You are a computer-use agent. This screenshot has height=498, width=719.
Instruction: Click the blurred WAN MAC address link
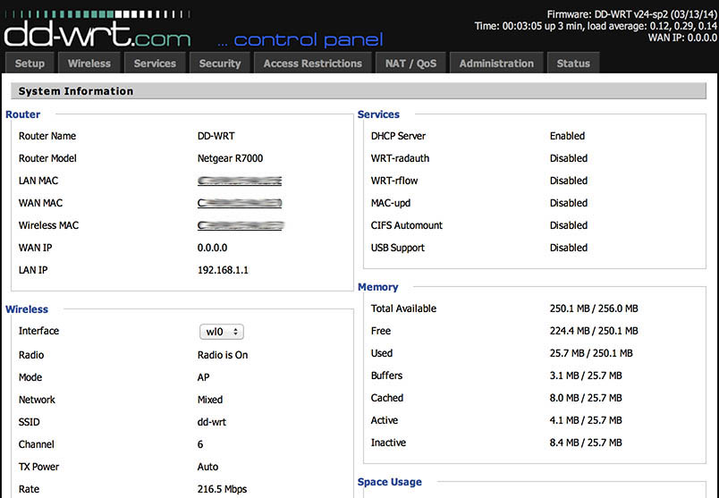(240, 203)
